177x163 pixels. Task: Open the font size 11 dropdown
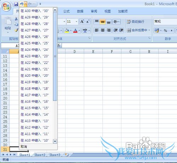click(76, 22)
